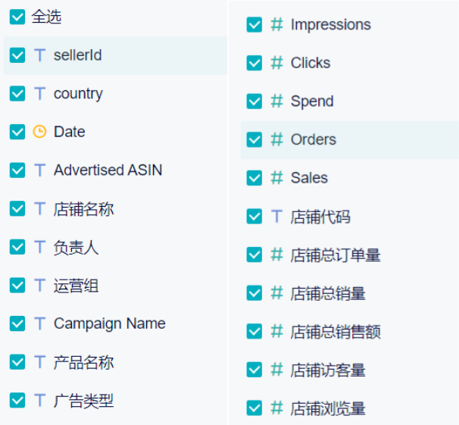This screenshot has width=459, height=425.
Task: Uncheck the Orders field checkbox
Action: [x=254, y=139]
